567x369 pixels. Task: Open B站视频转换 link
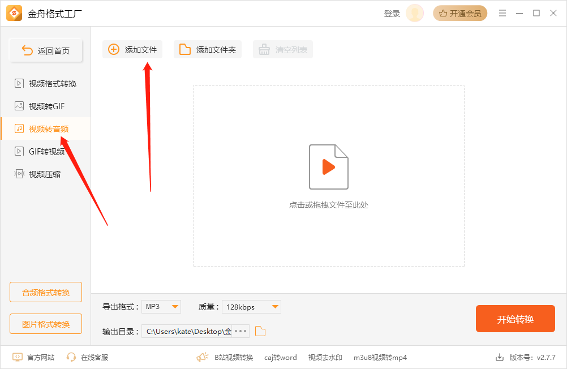pyautogui.click(x=234, y=358)
